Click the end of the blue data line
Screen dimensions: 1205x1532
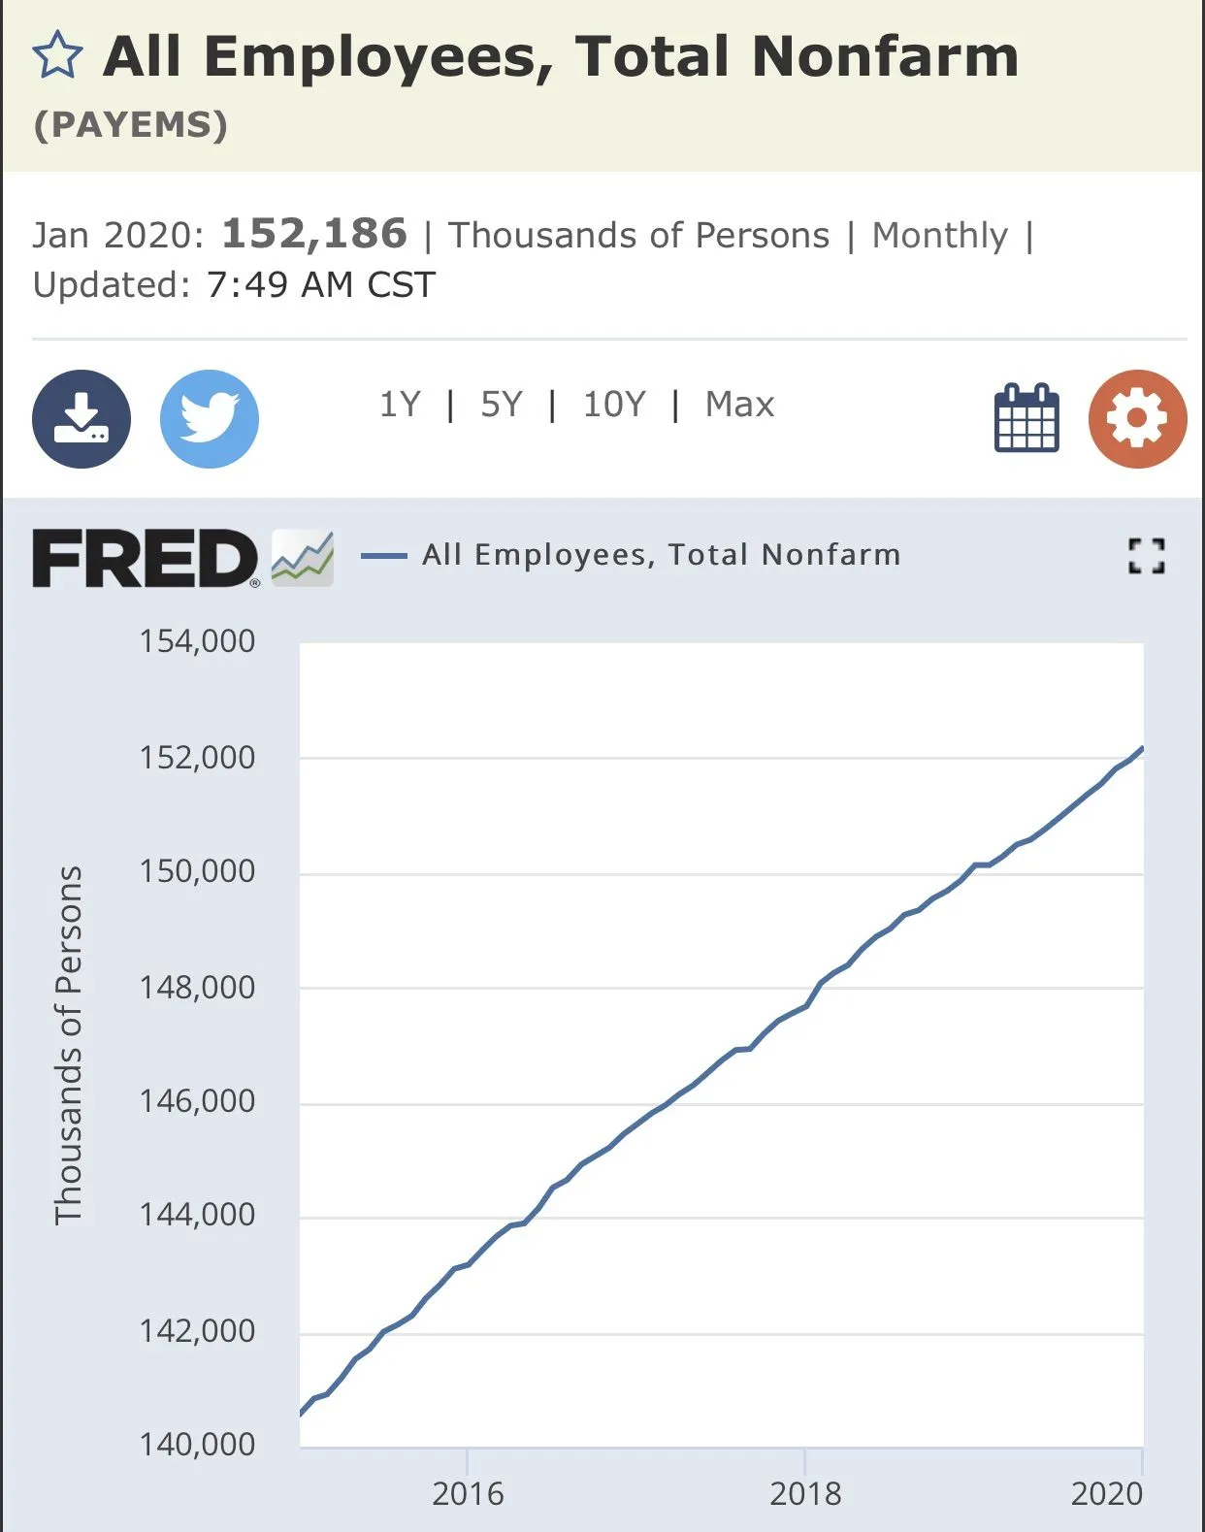pyautogui.click(x=1142, y=748)
